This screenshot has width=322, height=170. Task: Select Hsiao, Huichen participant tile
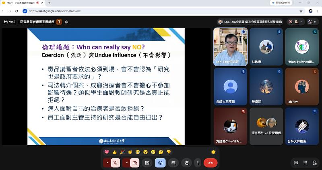(302, 47)
